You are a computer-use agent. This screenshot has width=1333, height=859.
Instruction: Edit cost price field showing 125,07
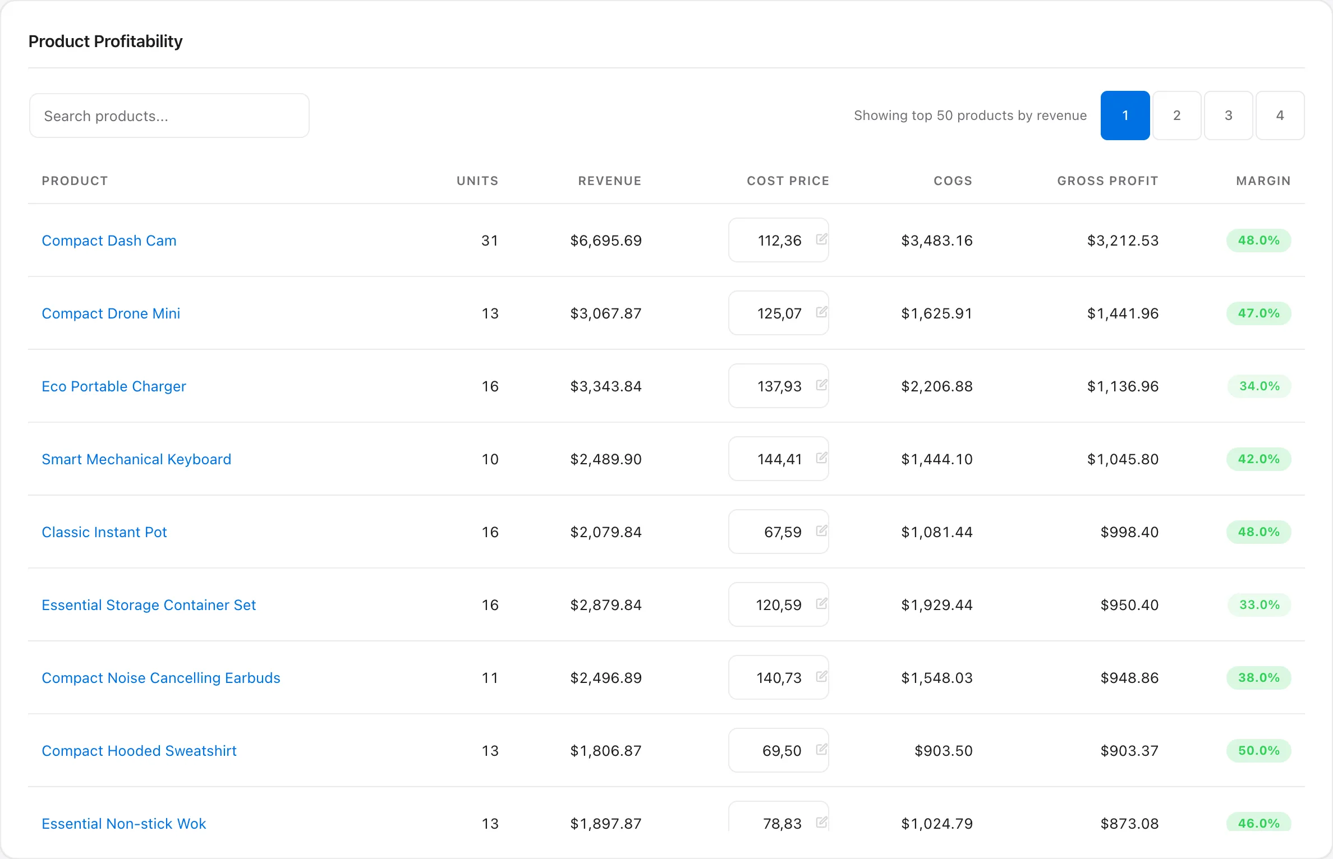778,313
